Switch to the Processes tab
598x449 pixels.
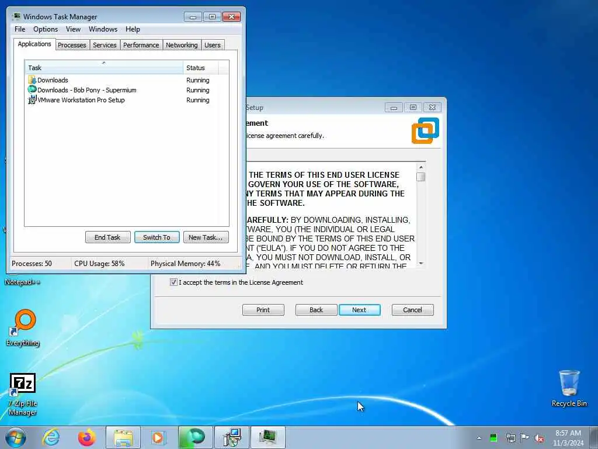point(72,45)
